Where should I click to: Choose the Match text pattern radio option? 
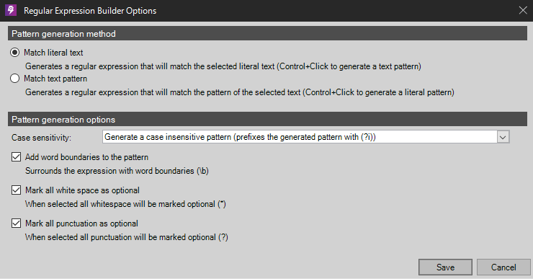click(x=14, y=79)
